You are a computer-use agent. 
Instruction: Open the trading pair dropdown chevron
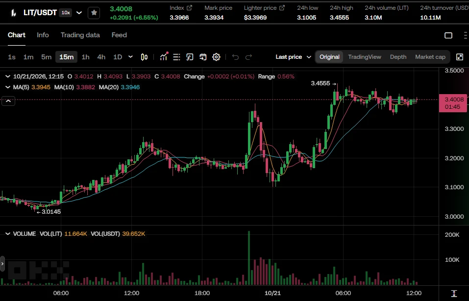(x=79, y=13)
